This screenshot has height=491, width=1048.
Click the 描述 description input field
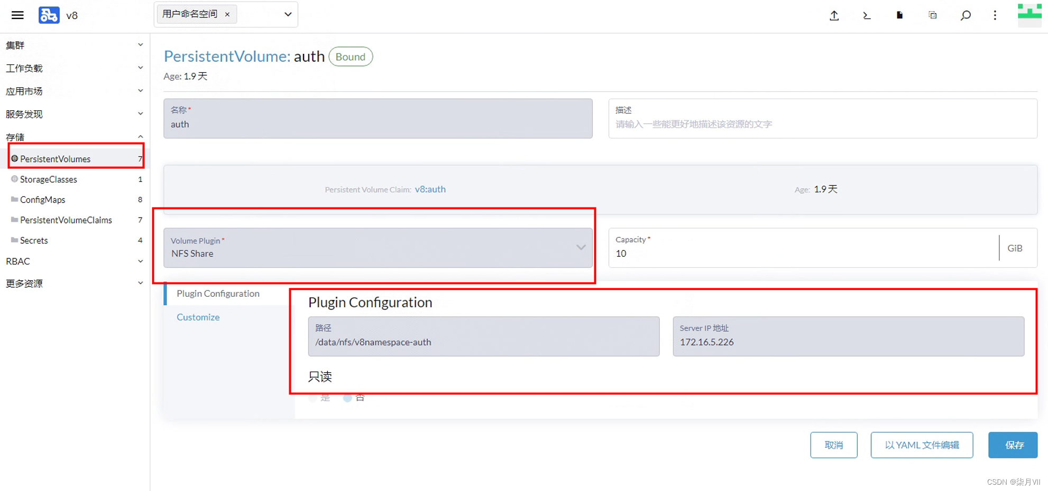[x=822, y=118]
